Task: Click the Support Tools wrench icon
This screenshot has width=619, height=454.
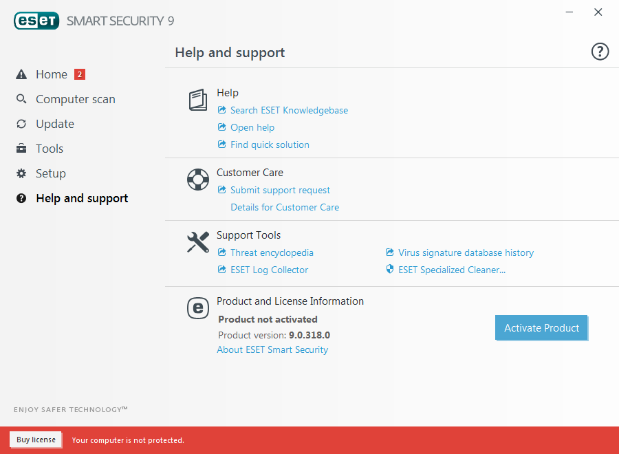Action: coord(197,241)
